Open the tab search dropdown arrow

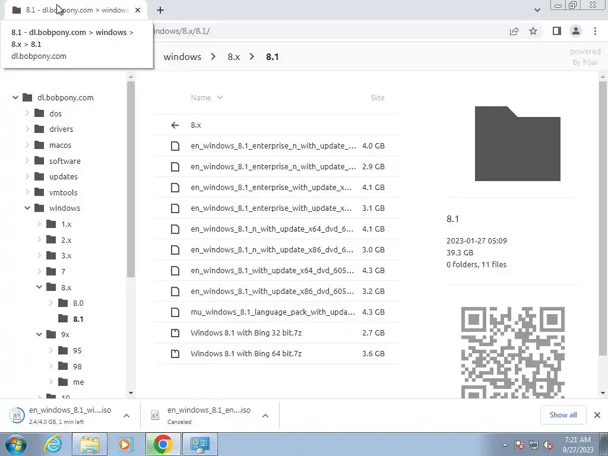coord(537,10)
